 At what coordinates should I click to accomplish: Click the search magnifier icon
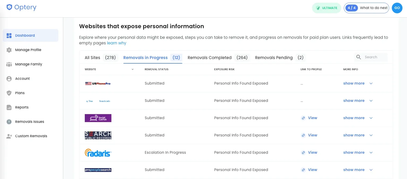pyautogui.click(x=358, y=57)
